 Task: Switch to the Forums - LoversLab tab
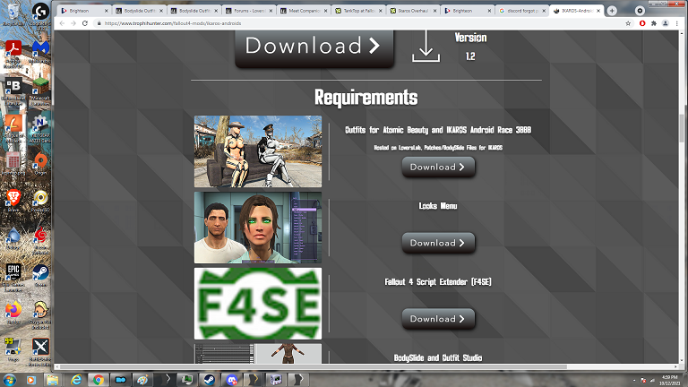(x=248, y=11)
